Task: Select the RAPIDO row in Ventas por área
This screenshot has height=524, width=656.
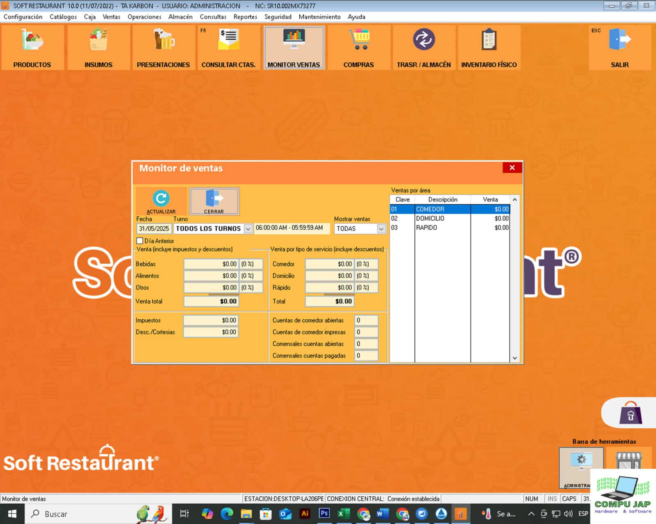Action: [x=450, y=228]
